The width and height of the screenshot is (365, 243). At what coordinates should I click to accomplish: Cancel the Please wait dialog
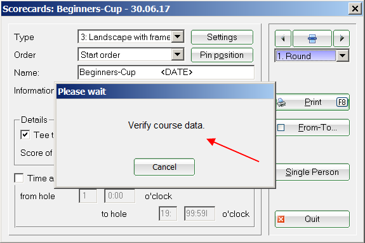(164, 167)
